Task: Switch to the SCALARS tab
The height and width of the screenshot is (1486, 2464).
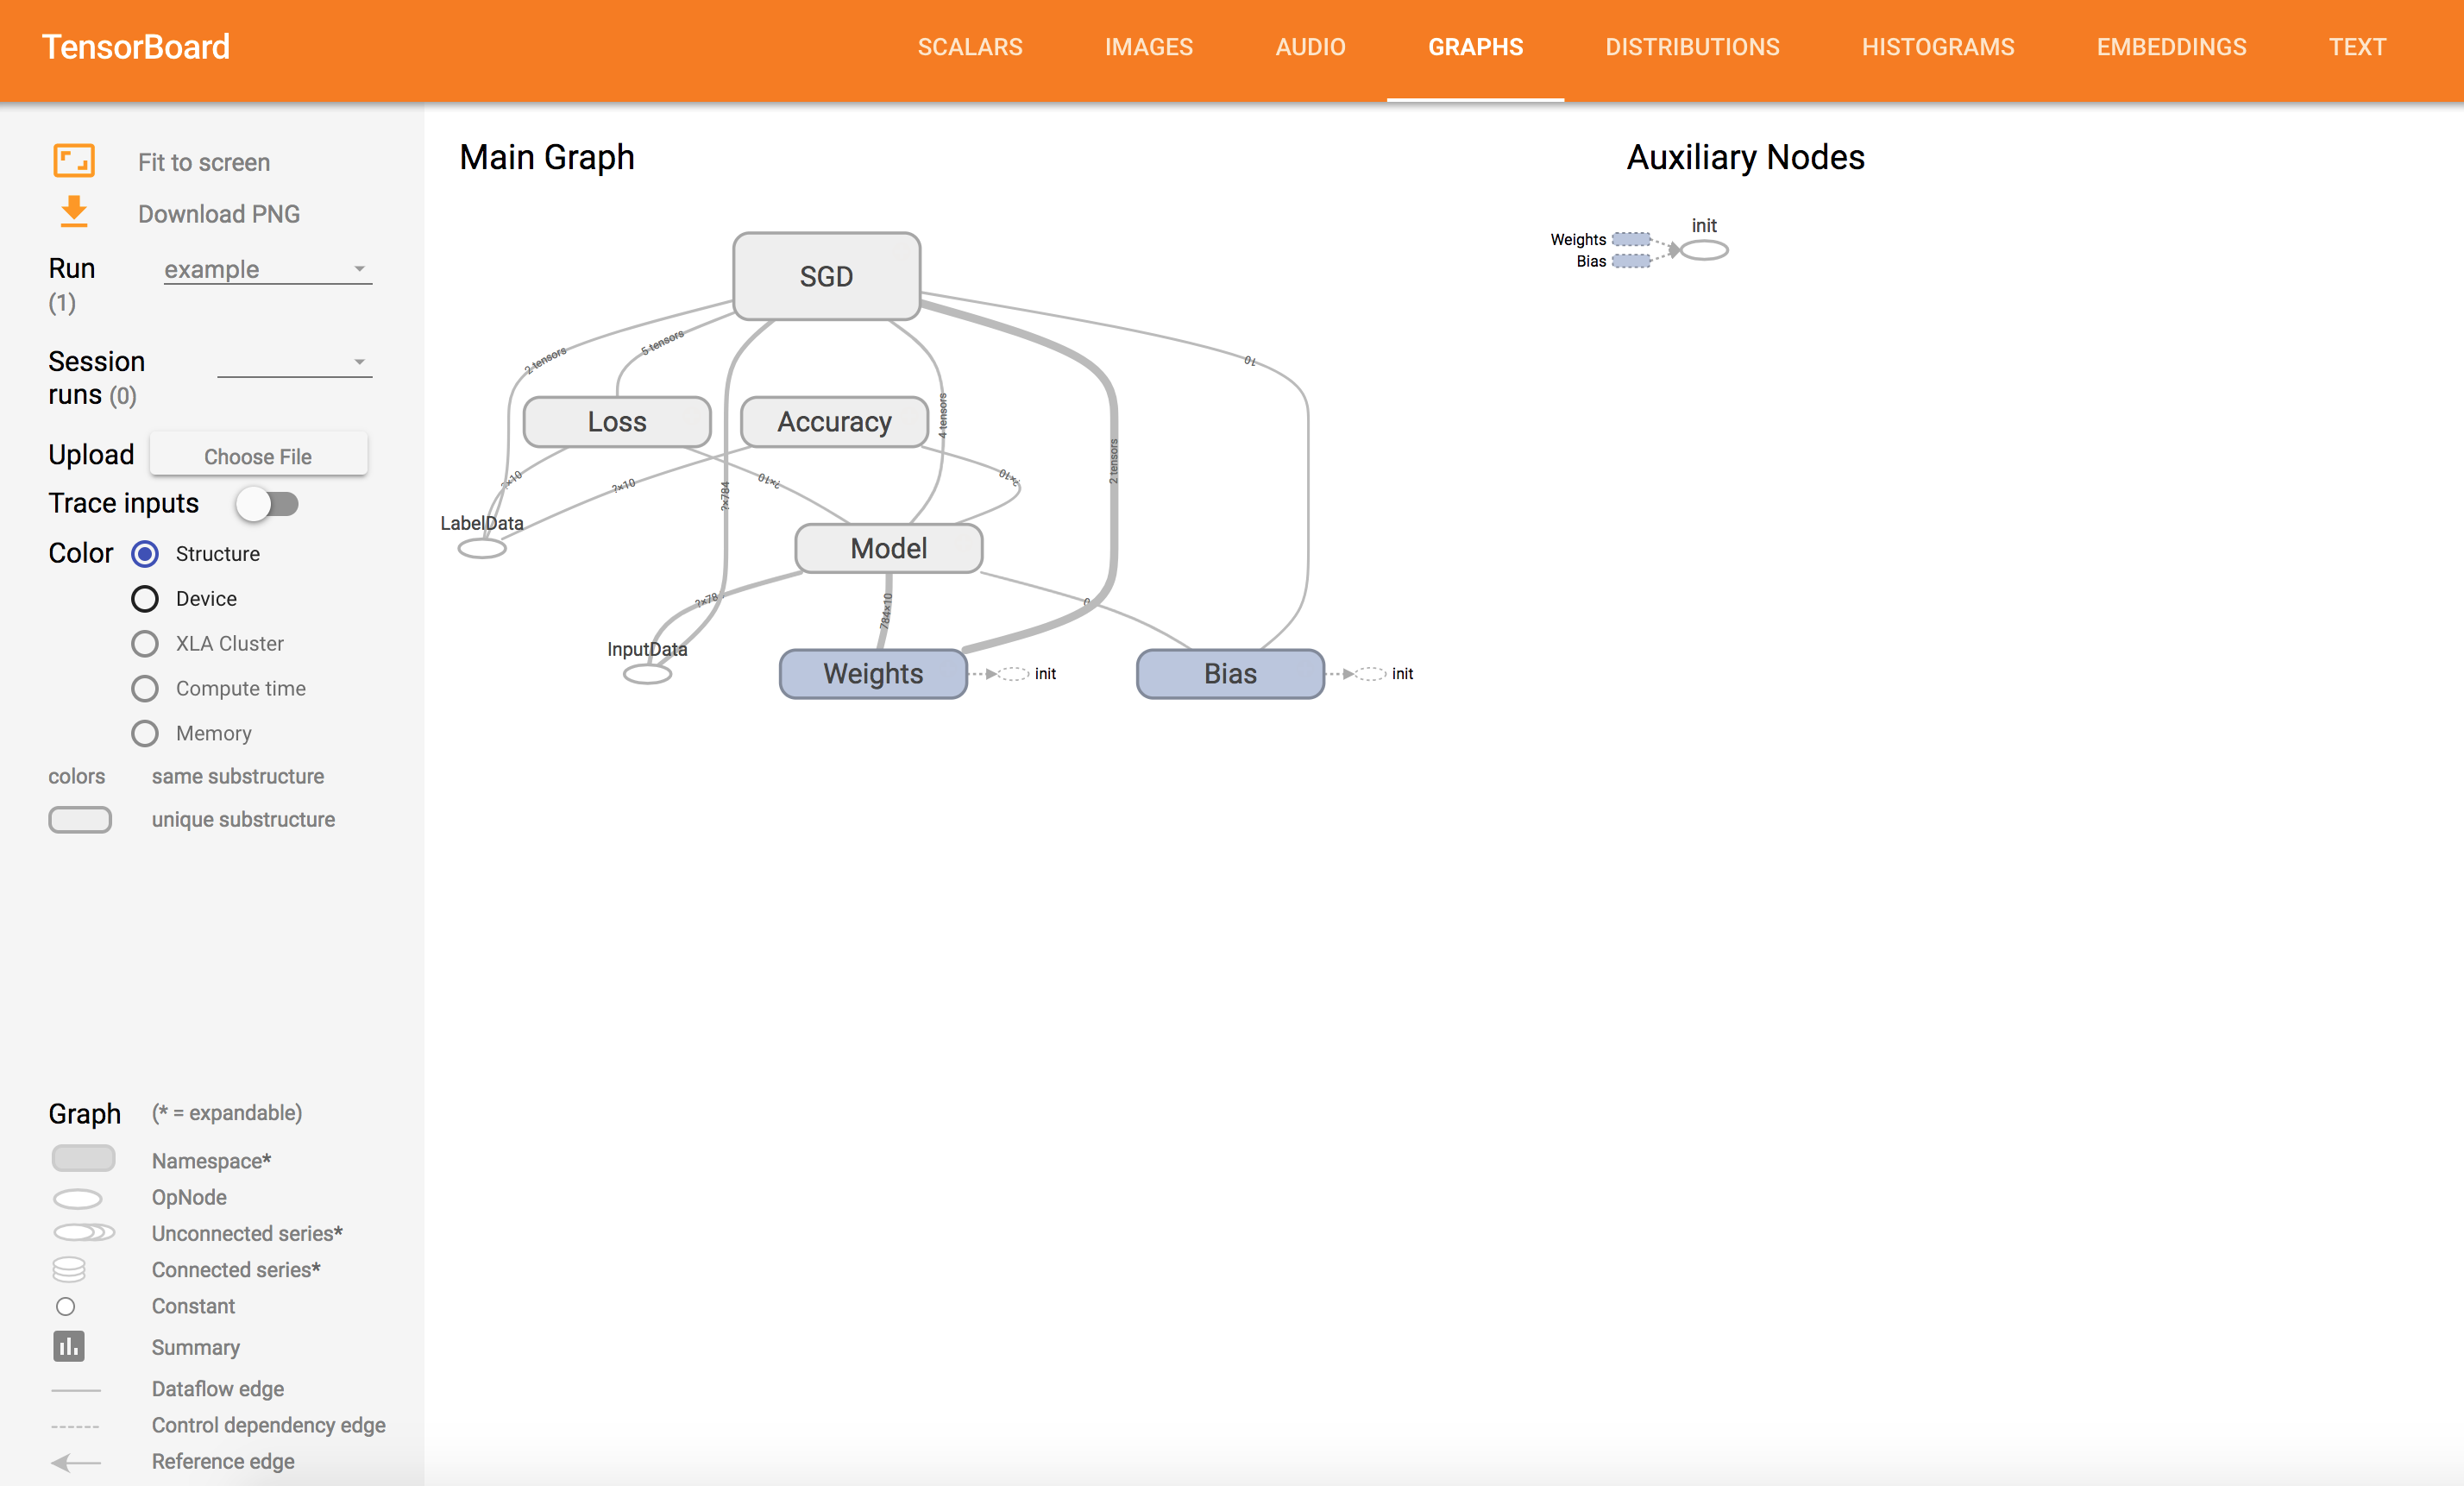Action: click(969, 47)
